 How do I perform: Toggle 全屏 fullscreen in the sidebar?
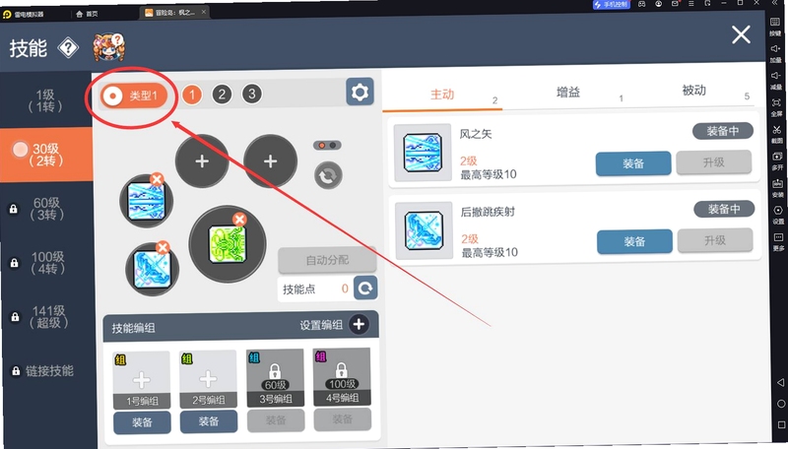pos(776,106)
